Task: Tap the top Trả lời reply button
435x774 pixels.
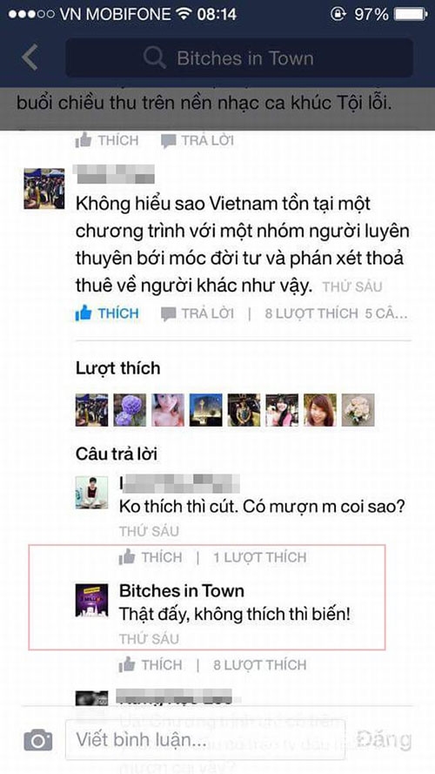Action: 197,141
